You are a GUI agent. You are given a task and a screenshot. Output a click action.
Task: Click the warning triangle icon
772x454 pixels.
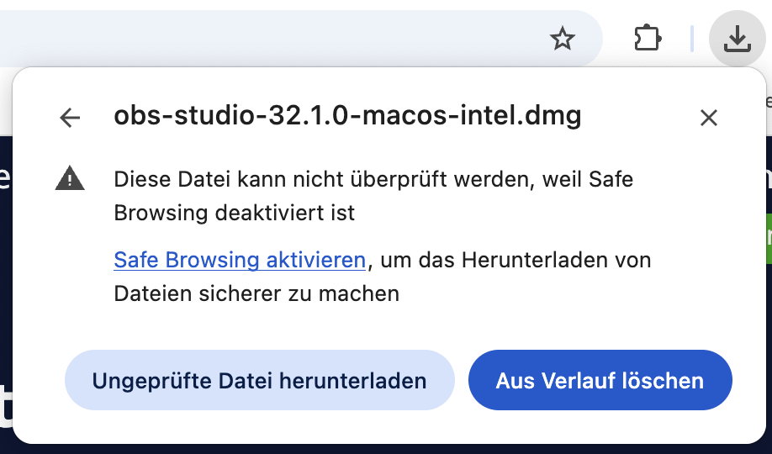coord(70,178)
